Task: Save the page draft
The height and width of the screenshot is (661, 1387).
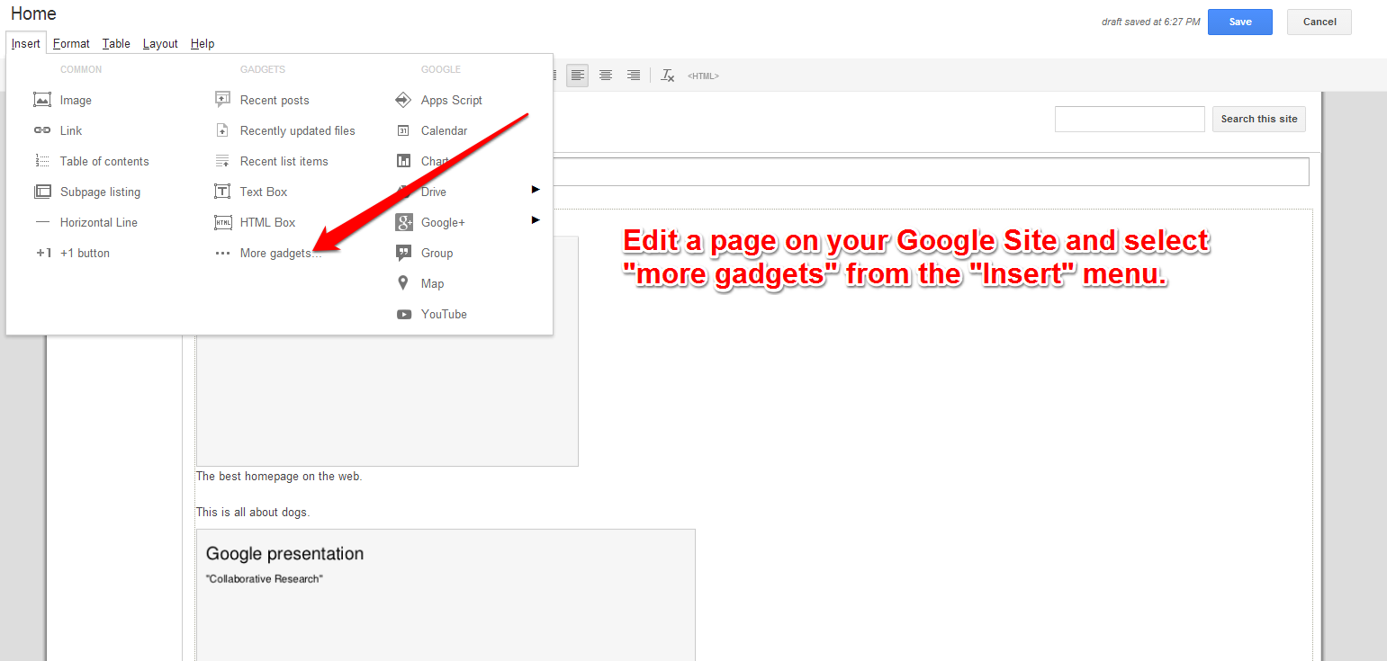Action: point(1240,22)
